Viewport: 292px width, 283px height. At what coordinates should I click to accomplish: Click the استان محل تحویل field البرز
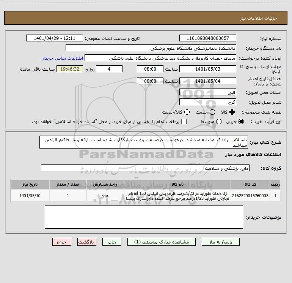pyautogui.click(x=208, y=92)
